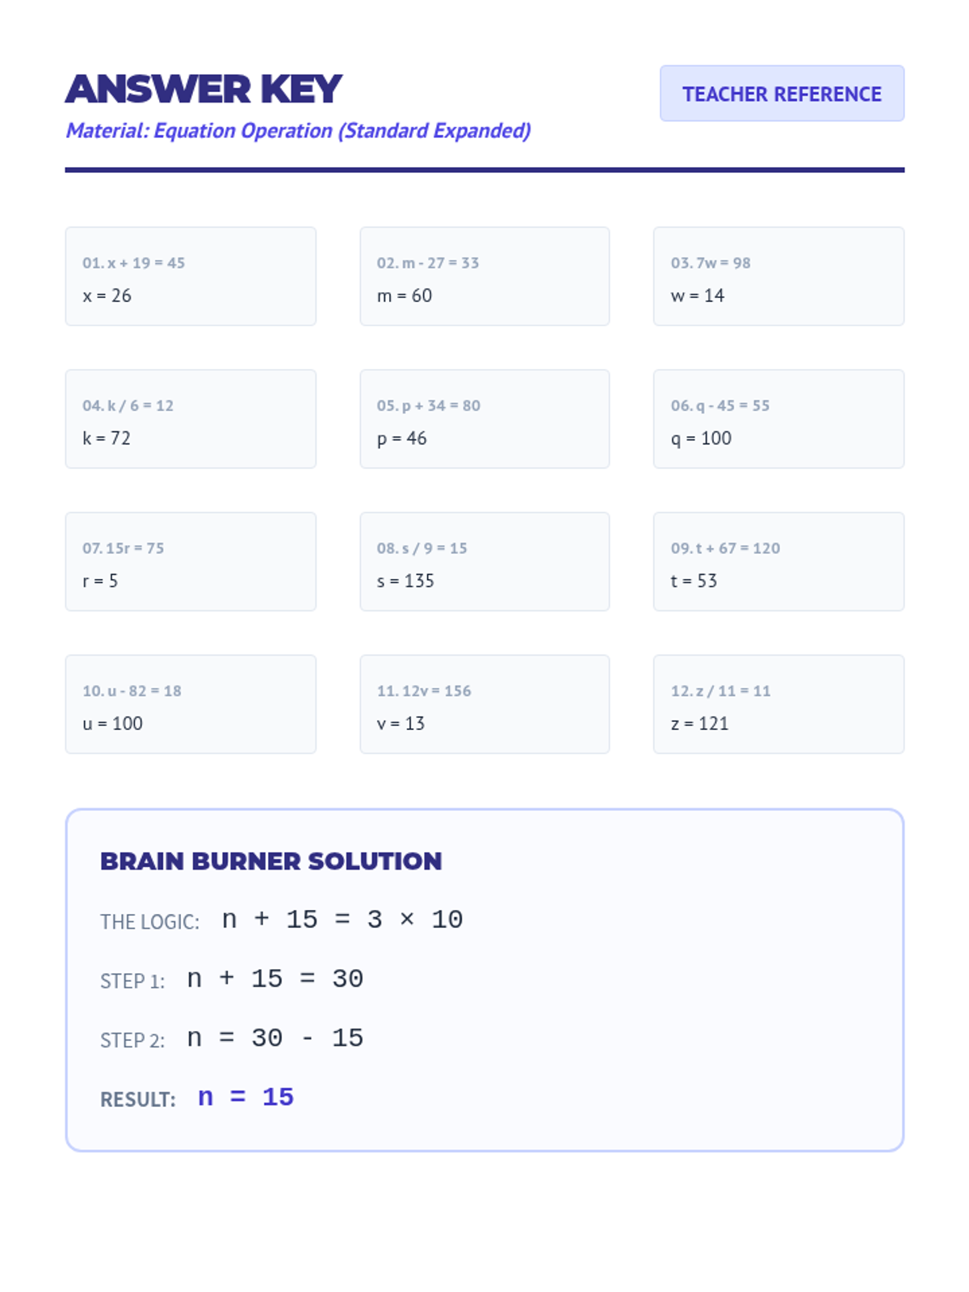This screenshot has width=969, height=1292.
Task: Click card 12 z / 11 = 11
Action: click(778, 704)
